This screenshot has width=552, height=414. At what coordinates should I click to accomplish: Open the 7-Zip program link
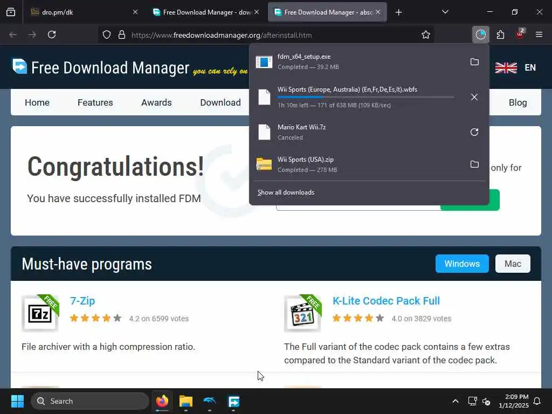click(82, 301)
